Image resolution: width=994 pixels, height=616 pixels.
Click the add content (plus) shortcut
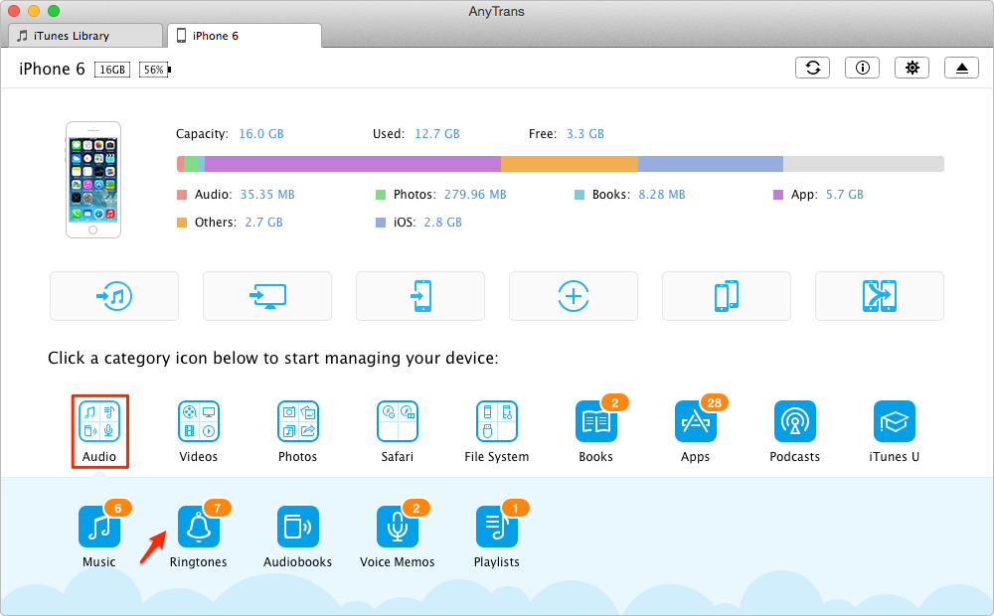click(x=574, y=296)
